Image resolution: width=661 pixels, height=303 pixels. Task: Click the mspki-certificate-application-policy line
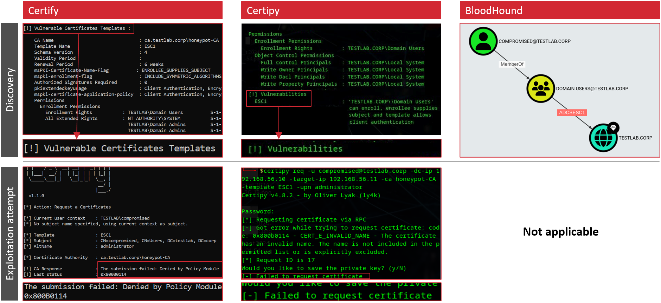pyautogui.click(x=128, y=94)
